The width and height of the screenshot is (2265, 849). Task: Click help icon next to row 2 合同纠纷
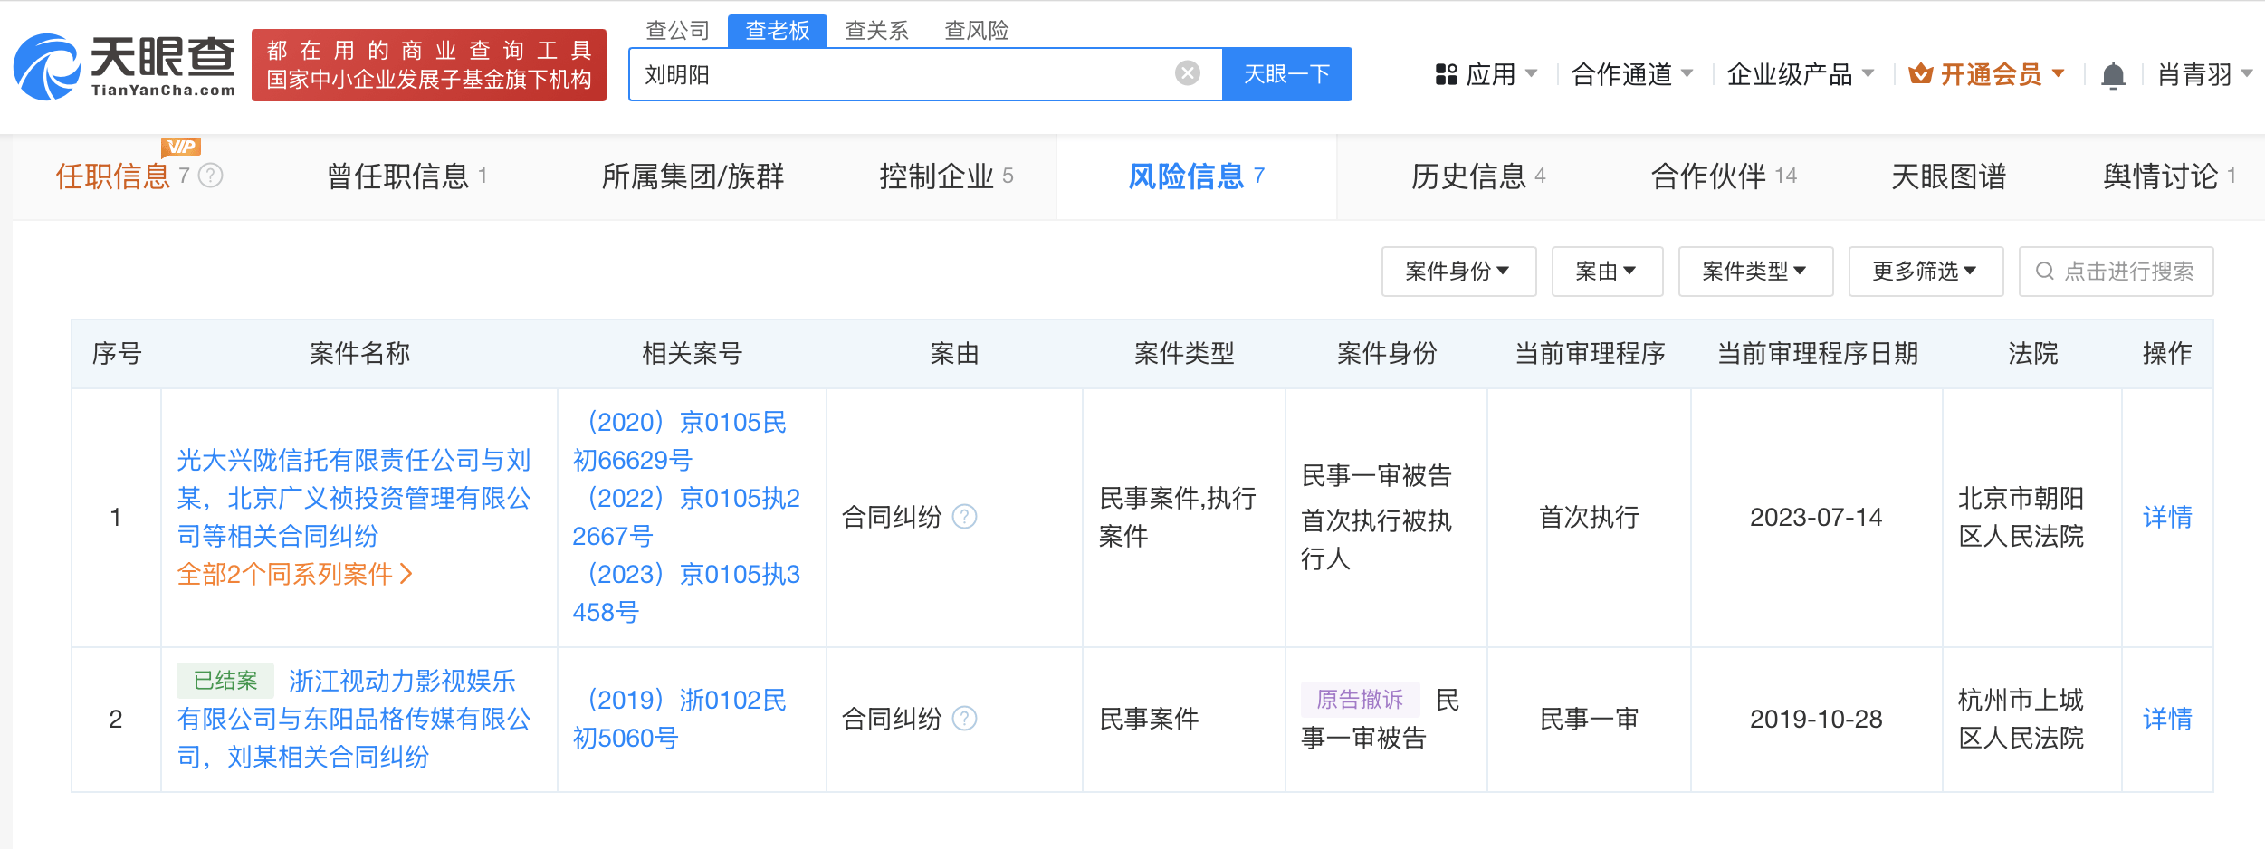pos(965,719)
